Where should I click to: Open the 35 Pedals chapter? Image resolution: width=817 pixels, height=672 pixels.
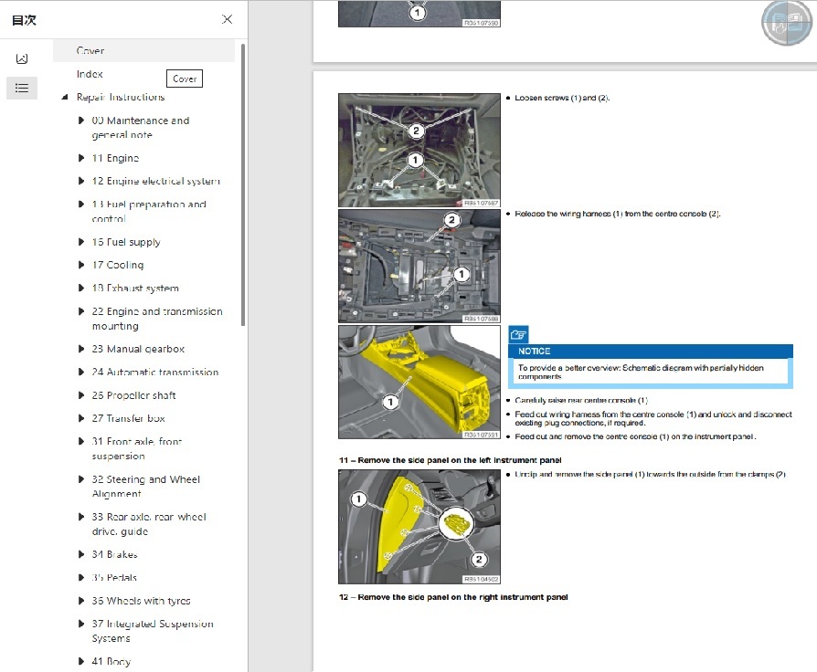(114, 578)
